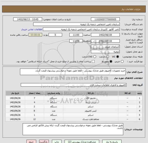Click quantity 7 in the مانیتور LED row
Screen dimensions: 148x143
34,98
